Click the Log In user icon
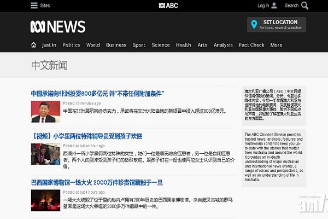Viewport: 328px width, 219px height. click(274, 5)
